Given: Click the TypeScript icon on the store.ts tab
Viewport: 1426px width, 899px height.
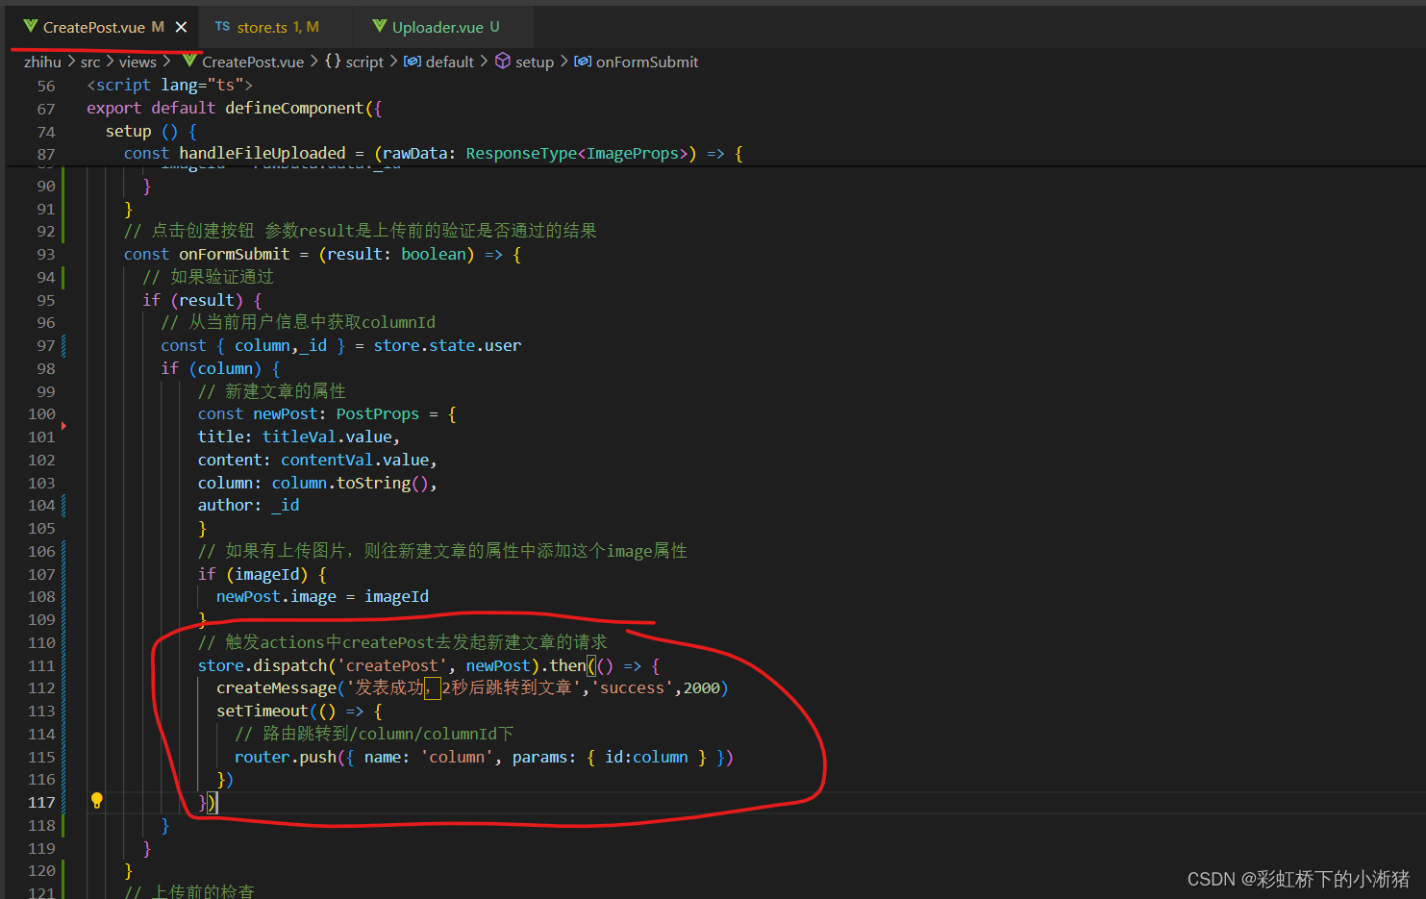Looking at the screenshot, I should point(222,27).
